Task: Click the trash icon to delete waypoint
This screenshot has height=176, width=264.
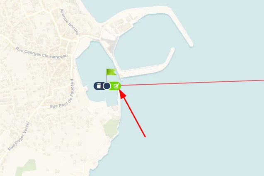Action: point(99,86)
